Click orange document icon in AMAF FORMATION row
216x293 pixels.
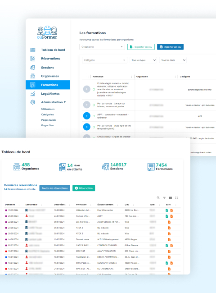click(x=169, y=252)
